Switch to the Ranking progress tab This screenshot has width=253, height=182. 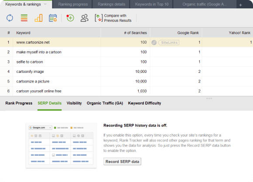73,4
